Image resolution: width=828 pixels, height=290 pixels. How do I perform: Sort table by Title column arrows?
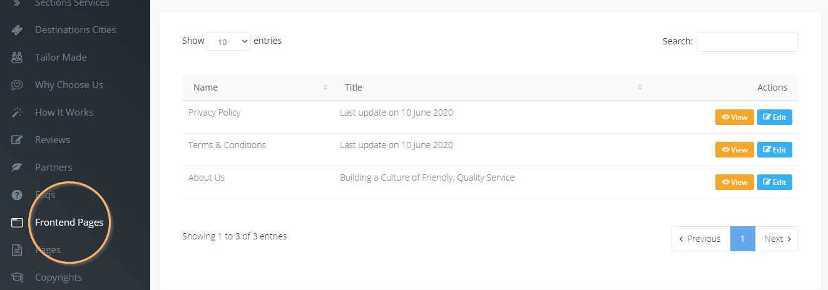640,87
